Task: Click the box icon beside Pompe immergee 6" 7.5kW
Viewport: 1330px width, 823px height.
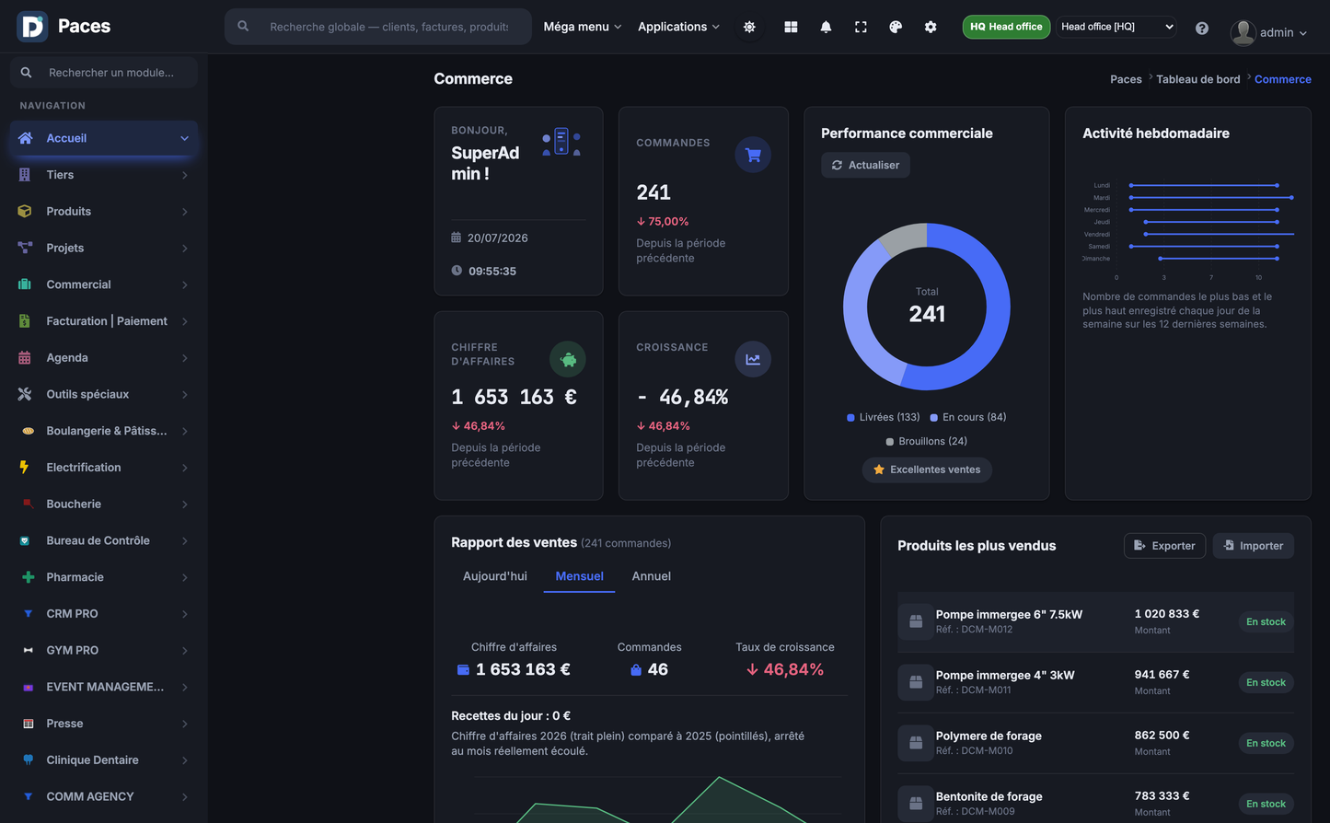Action: pyautogui.click(x=916, y=621)
